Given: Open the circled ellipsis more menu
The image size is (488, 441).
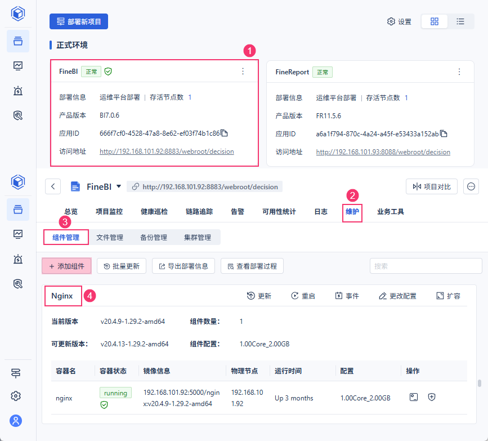Looking at the screenshot, I should [471, 186].
